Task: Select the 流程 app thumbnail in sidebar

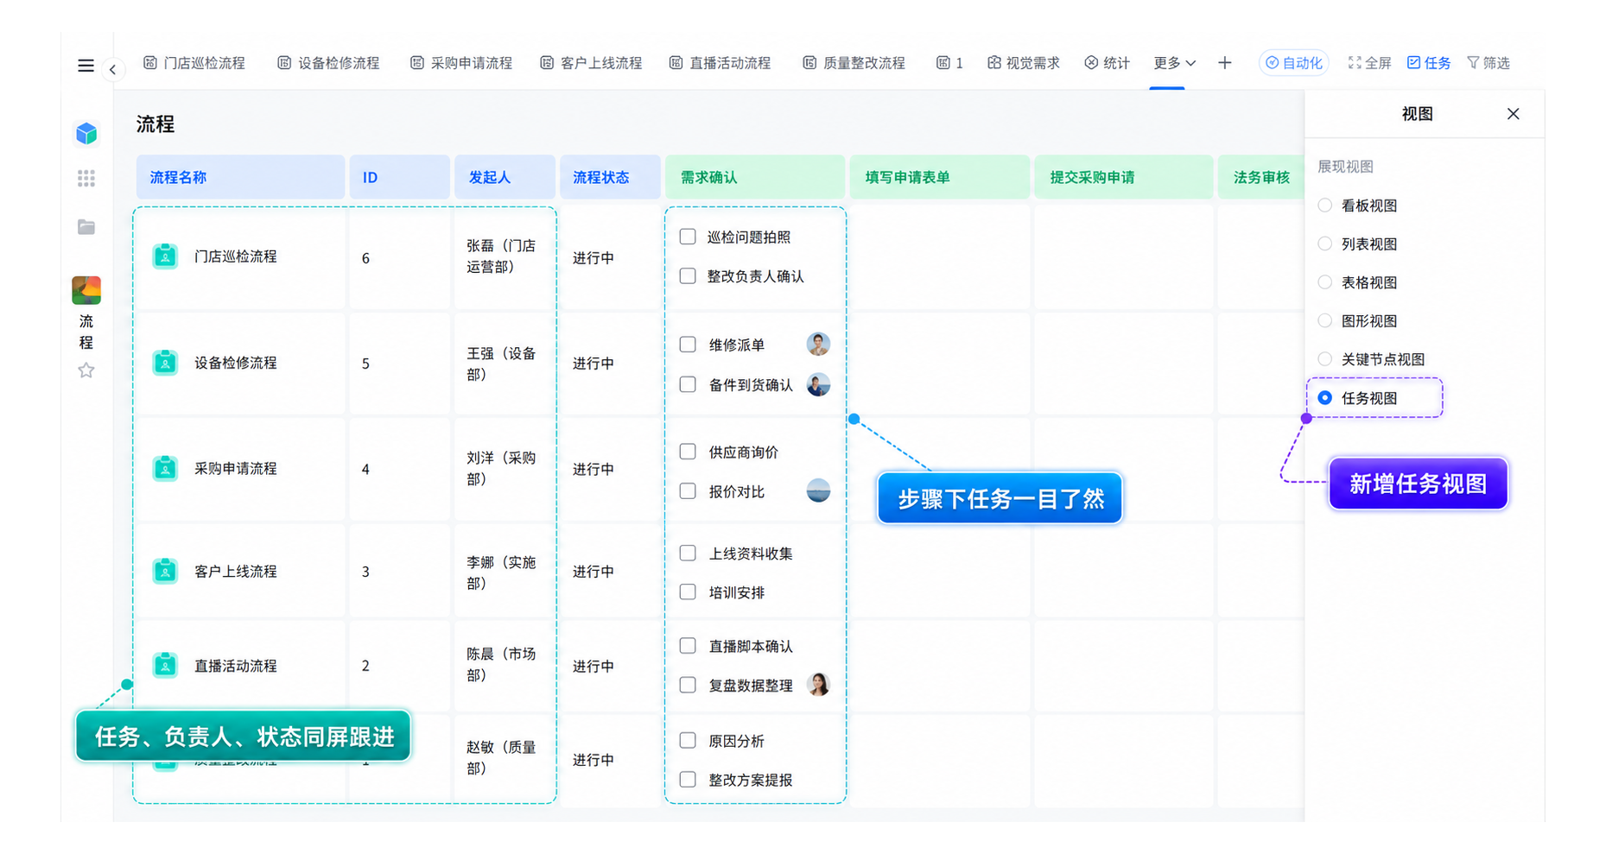Action: click(x=86, y=290)
